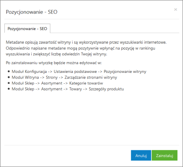Click the bullet before Kategorie towarów line

click(9, 83)
